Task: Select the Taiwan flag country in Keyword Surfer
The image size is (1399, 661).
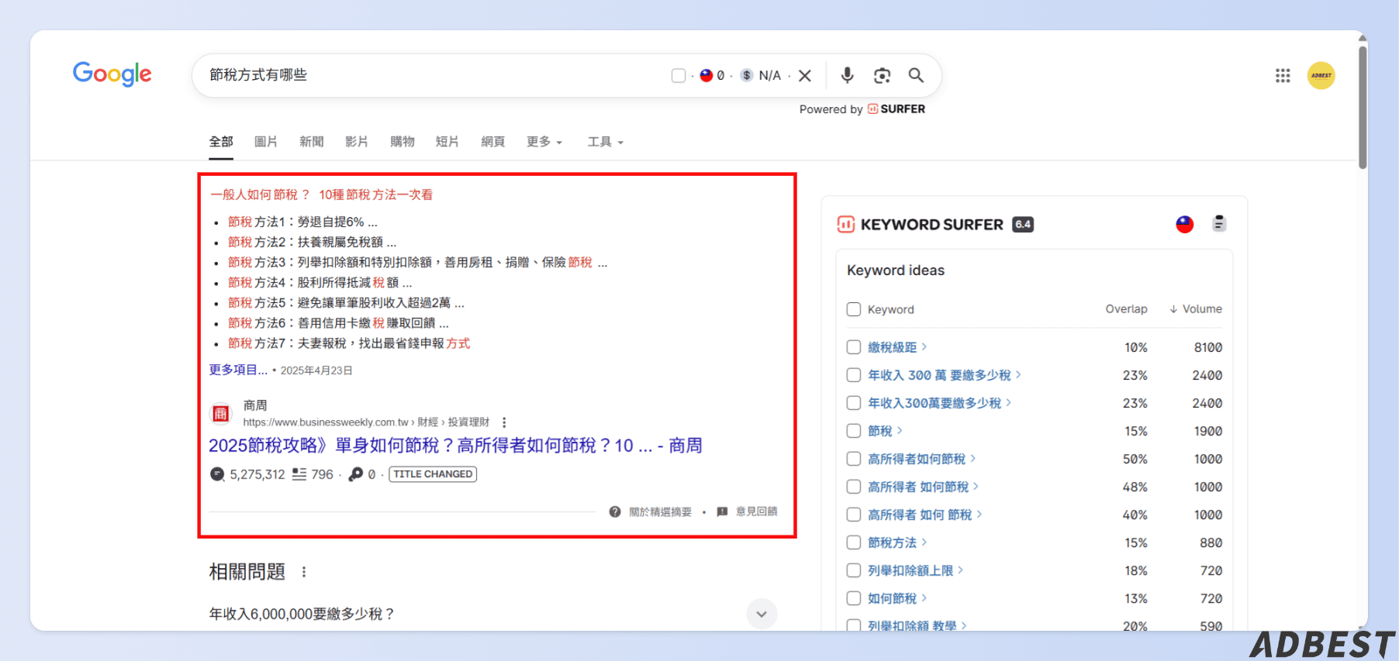Action: coord(1184,224)
